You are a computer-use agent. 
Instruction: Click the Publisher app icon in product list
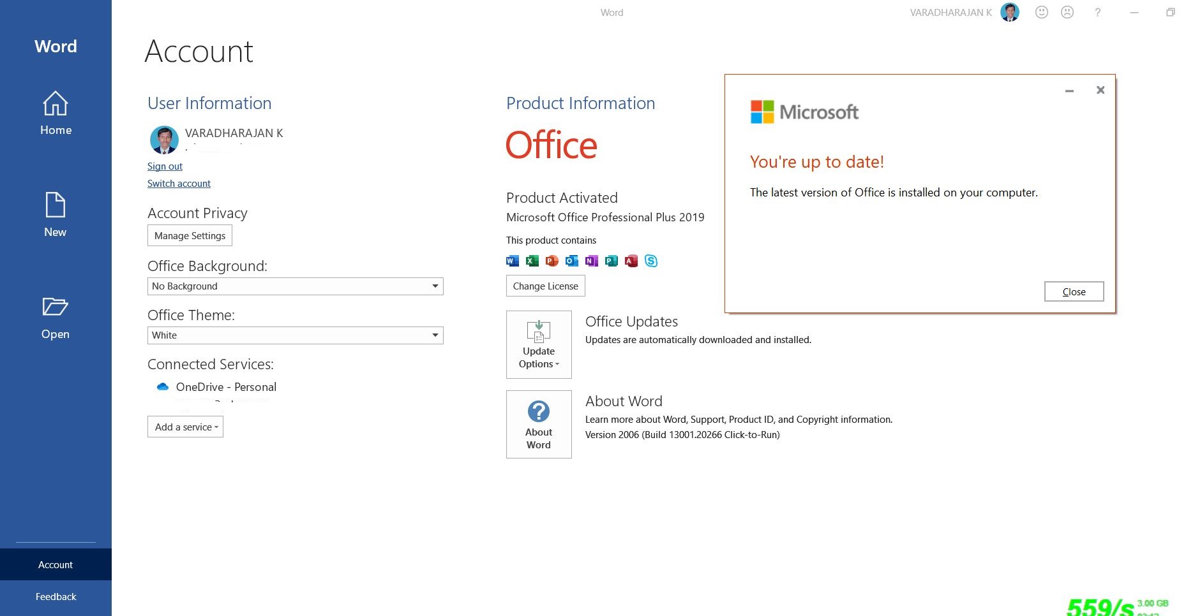(x=612, y=261)
